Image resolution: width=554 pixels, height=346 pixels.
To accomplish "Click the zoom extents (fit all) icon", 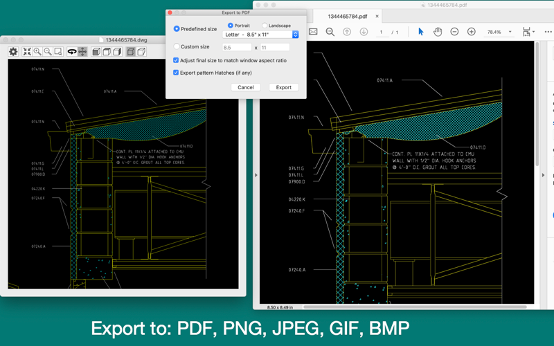I will (27, 51).
